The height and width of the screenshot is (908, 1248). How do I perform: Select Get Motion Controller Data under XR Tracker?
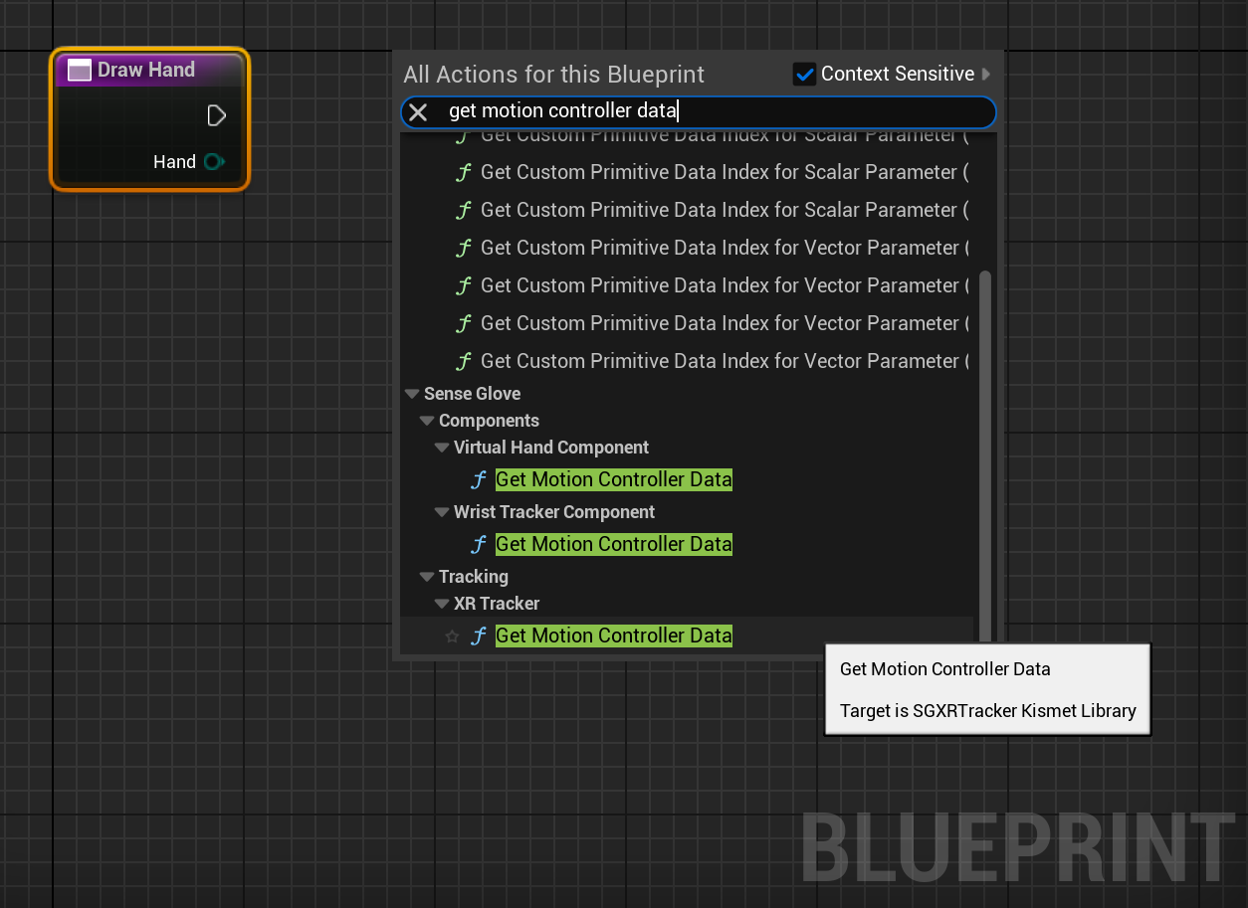click(613, 636)
